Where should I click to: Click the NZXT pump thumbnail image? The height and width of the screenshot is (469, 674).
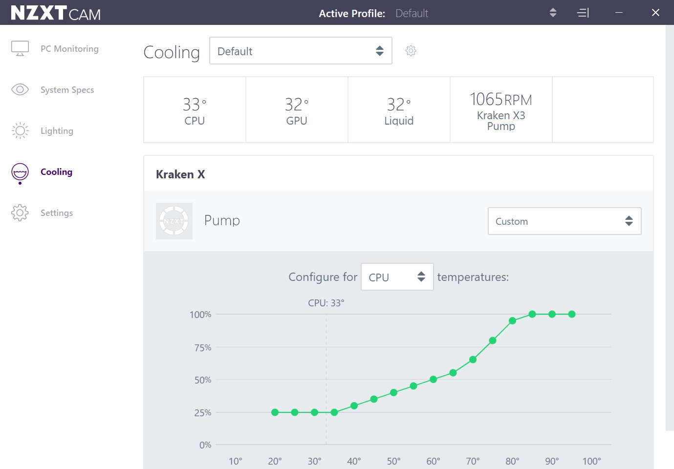point(174,221)
